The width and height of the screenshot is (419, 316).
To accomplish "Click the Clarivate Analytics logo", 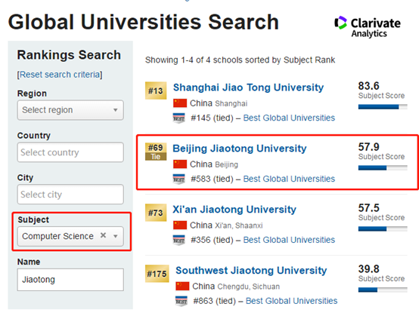I will pyautogui.click(x=368, y=27).
